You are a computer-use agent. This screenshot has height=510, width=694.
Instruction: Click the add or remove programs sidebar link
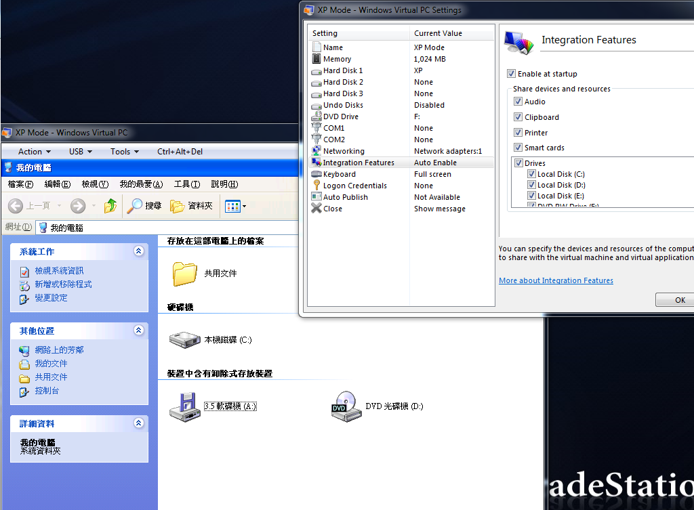(x=63, y=284)
